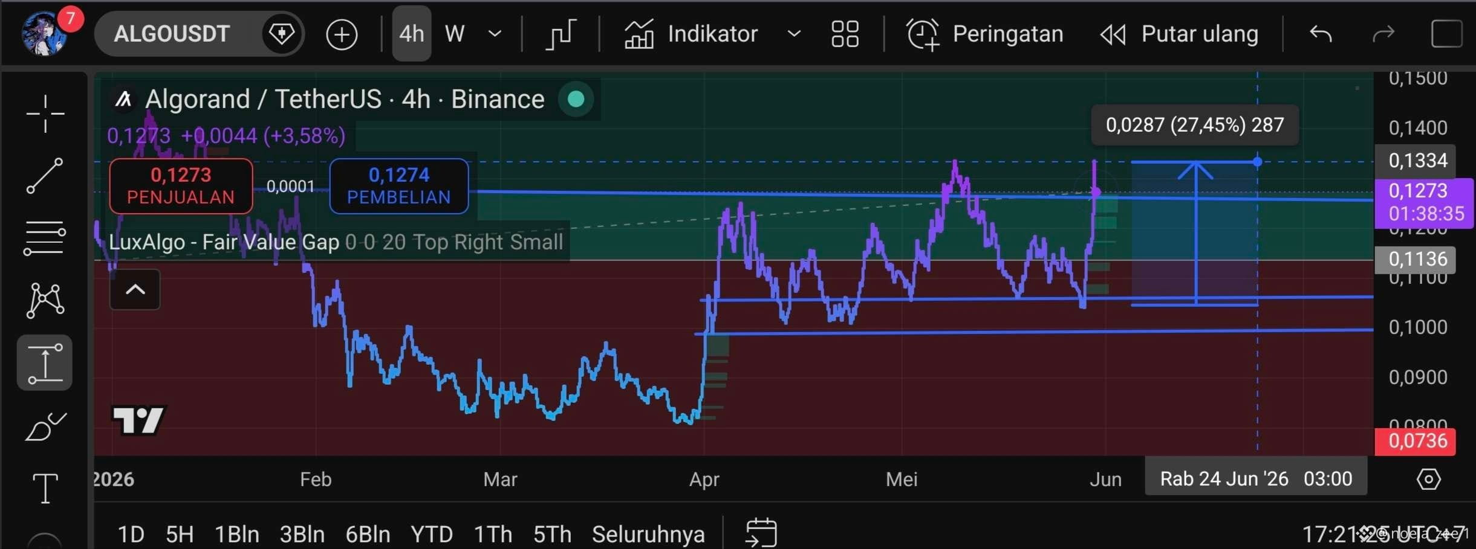The image size is (1476, 549).
Task: Select the XABCD pattern tool
Action: click(x=45, y=300)
